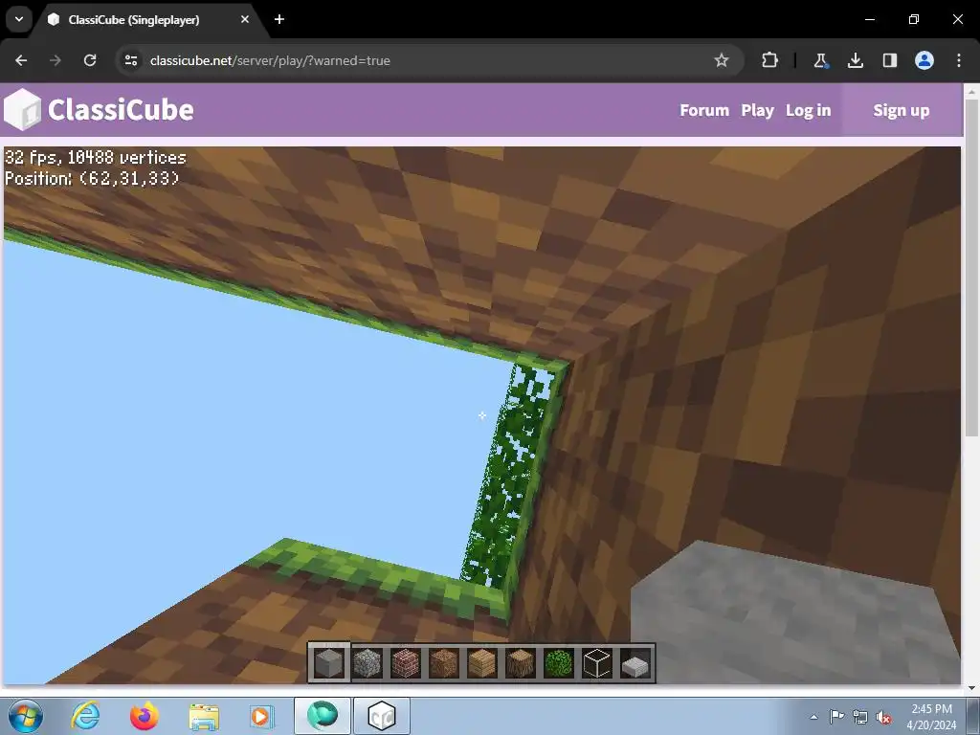The width and height of the screenshot is (980, 735).
Task: Bookmark this tab with the star
Action: (x=722, y=60)
